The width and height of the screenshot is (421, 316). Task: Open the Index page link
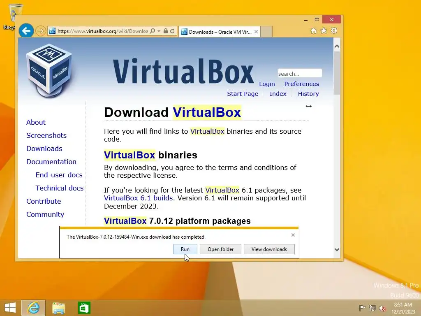pyautogui.click(x=278, y=94)
